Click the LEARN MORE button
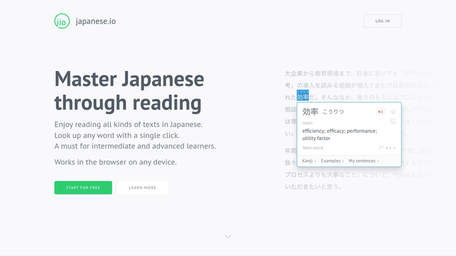This screenshot has width=456, height=256. click(142, 187)
